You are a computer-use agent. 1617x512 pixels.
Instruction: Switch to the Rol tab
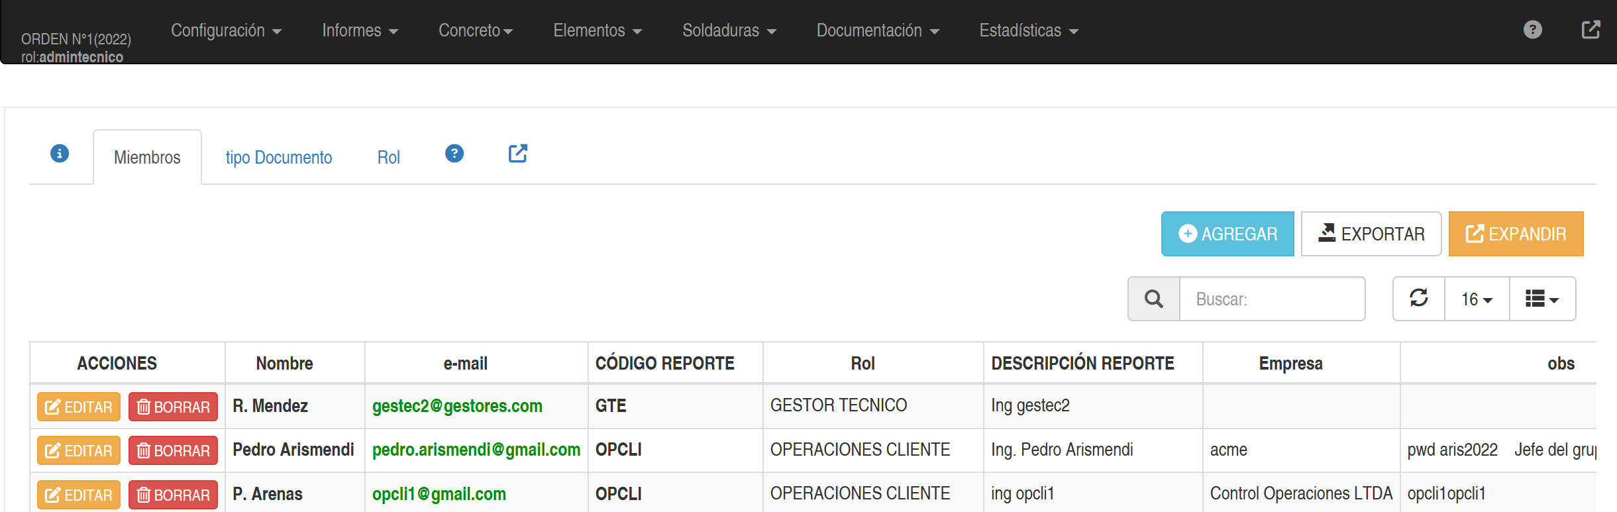(388, 158)
